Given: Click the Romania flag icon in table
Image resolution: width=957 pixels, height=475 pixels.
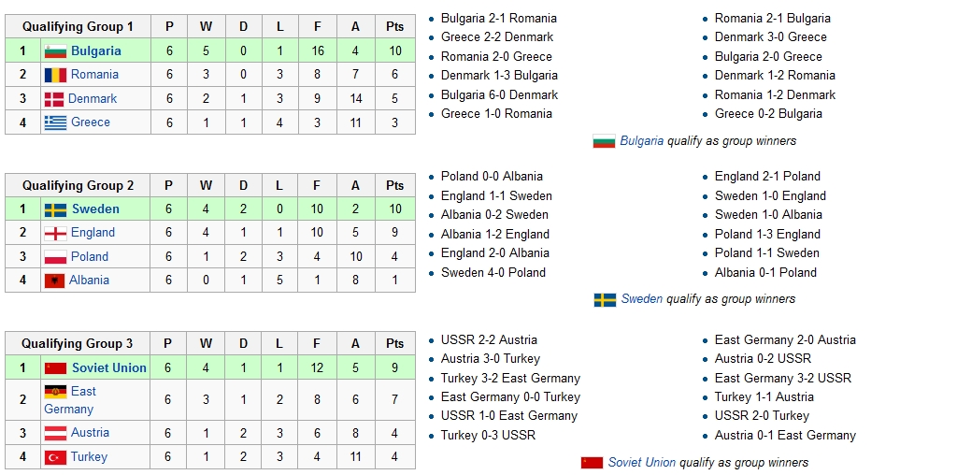Looking at the screenshot, I should coord(55,75).
